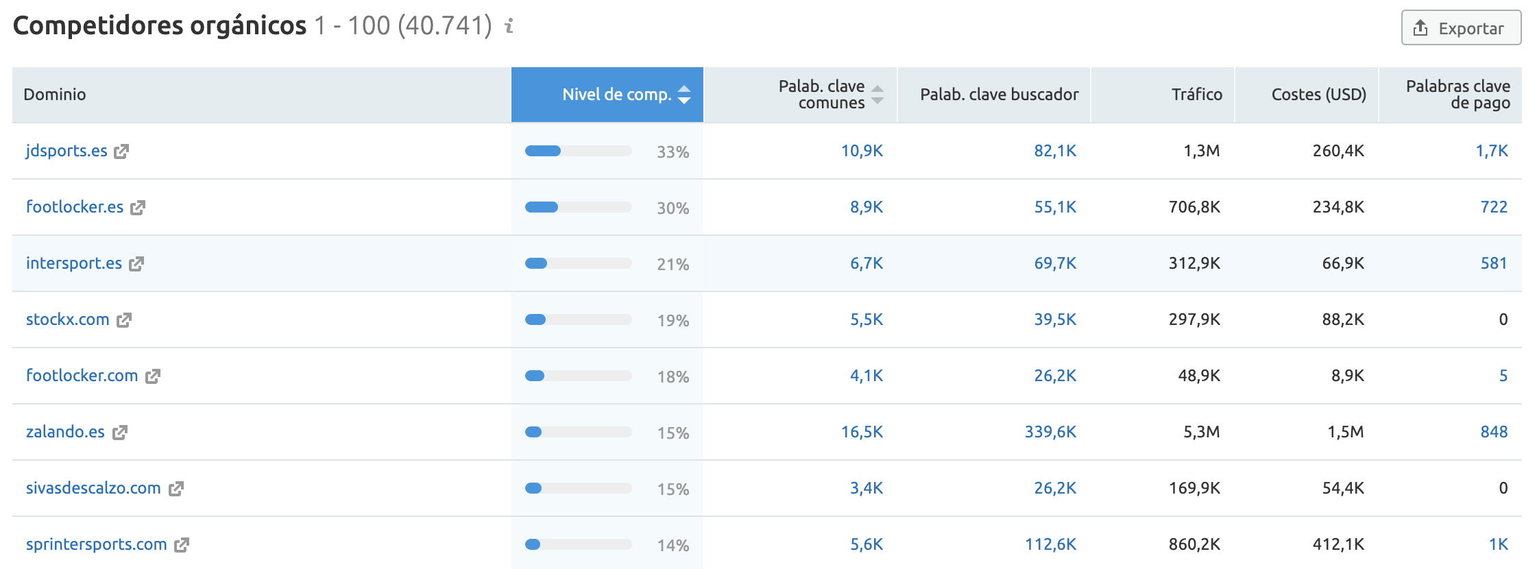Sort by Palab. clave comunes column
Viewport: 1537px width, 569px height.
(801, 95)
